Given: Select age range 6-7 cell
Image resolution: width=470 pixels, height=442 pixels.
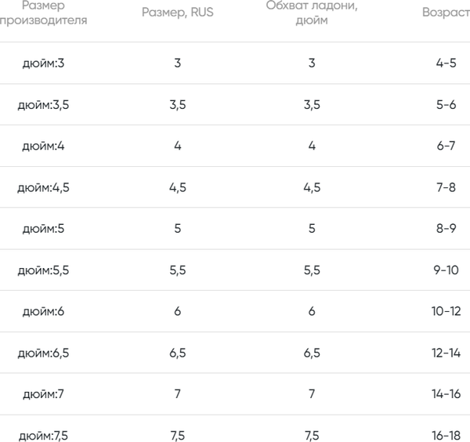Looking at the screenshot, I should 445,146.
